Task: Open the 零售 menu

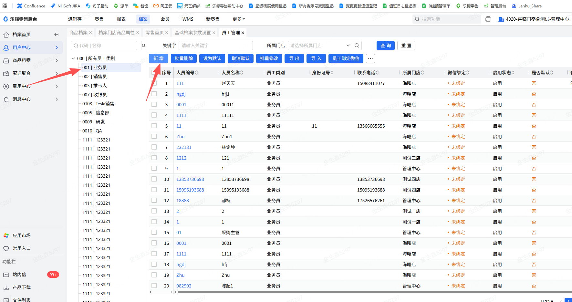Action: click(99, 19)
